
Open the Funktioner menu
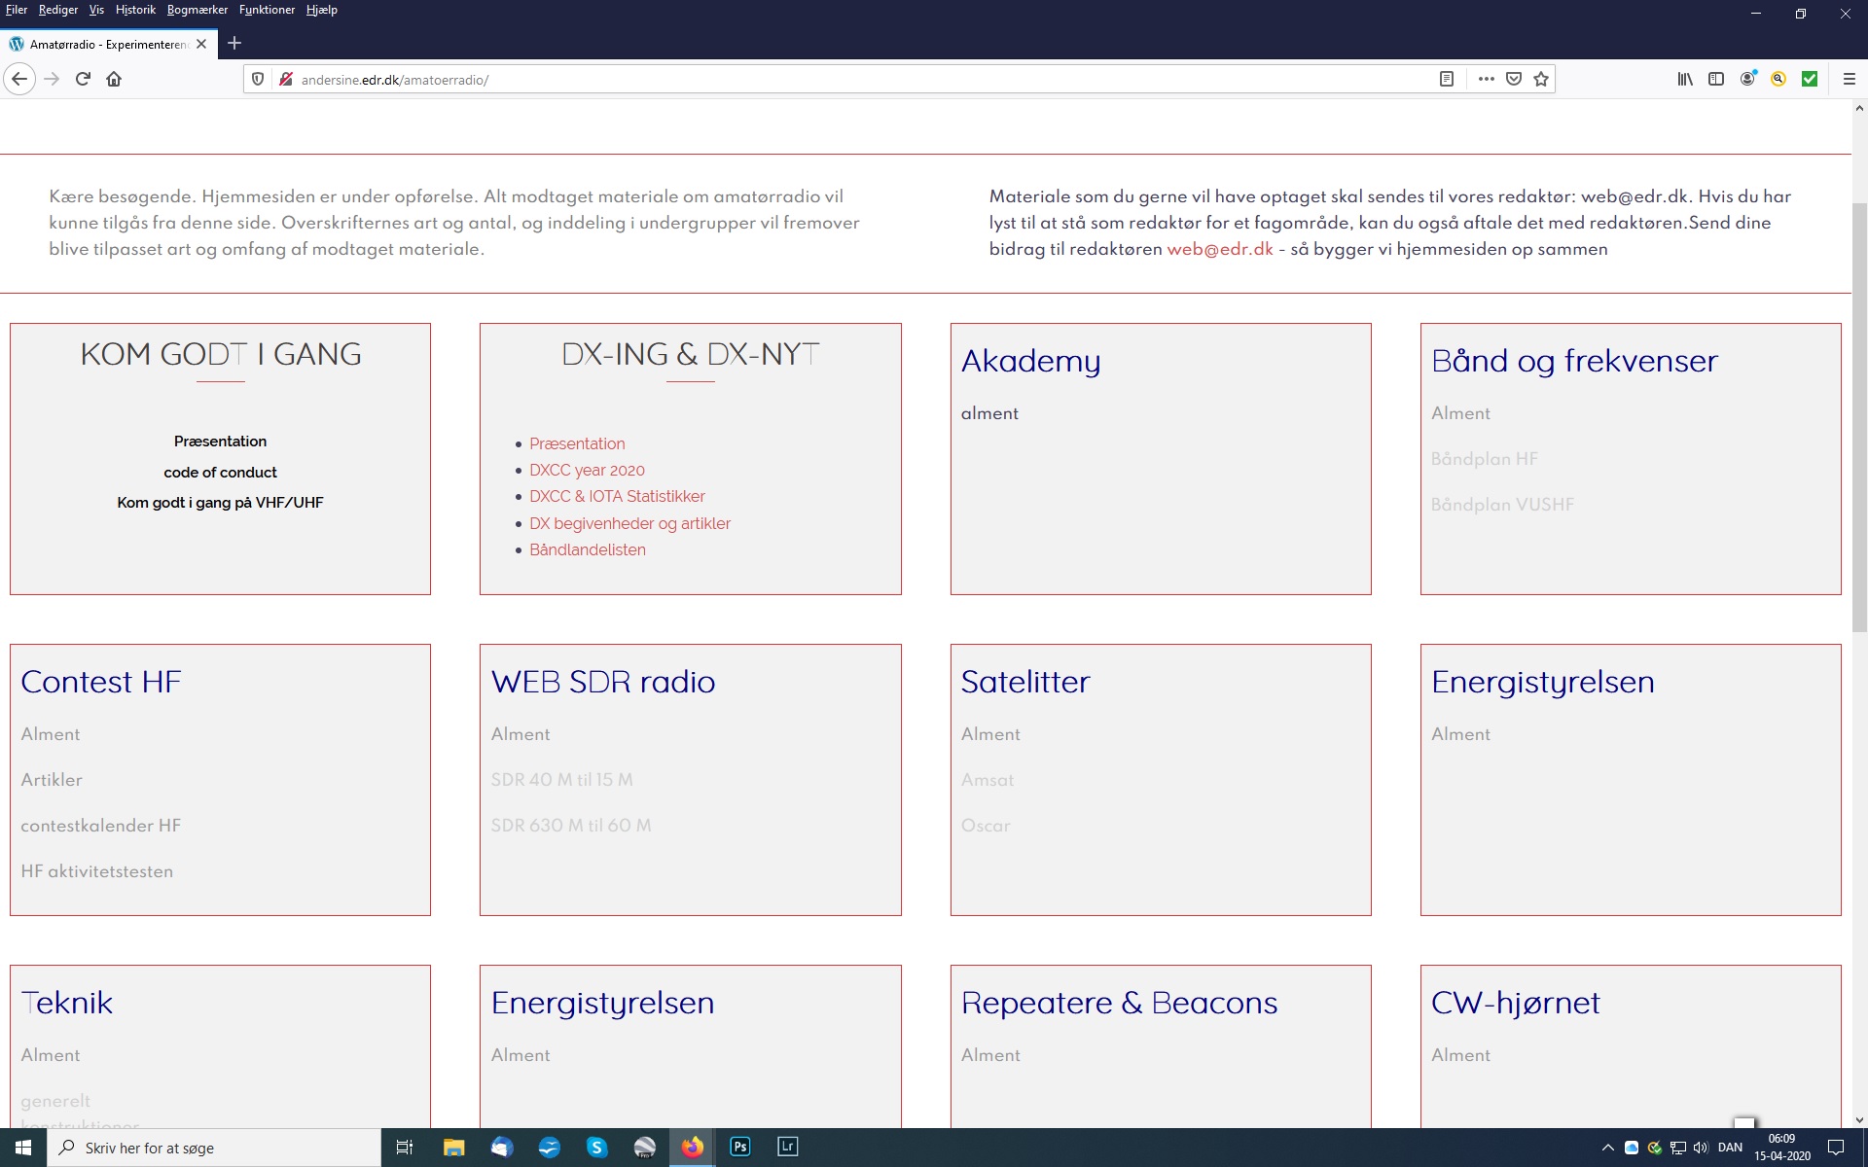tap(267, 10)
